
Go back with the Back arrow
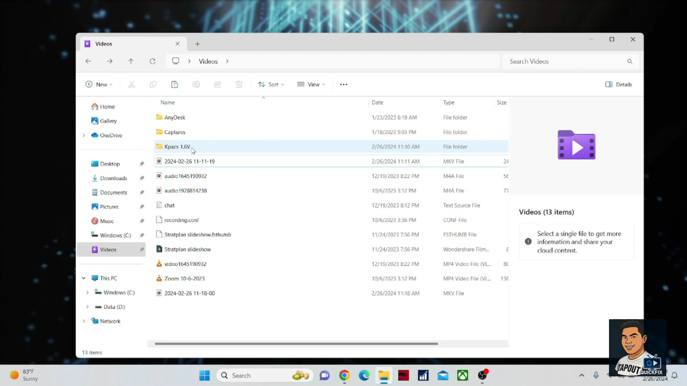point(88,61)
